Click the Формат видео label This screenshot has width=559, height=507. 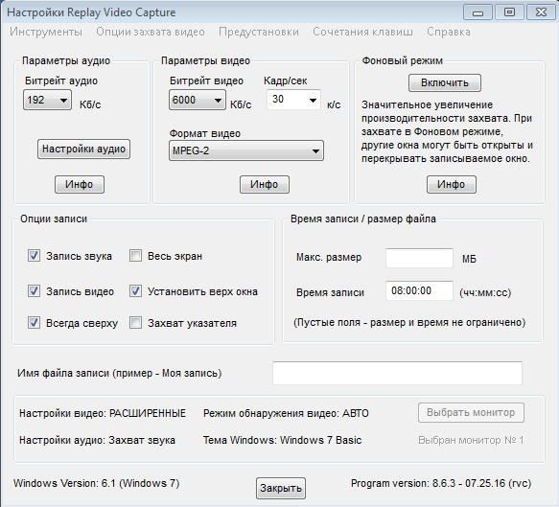205,133
